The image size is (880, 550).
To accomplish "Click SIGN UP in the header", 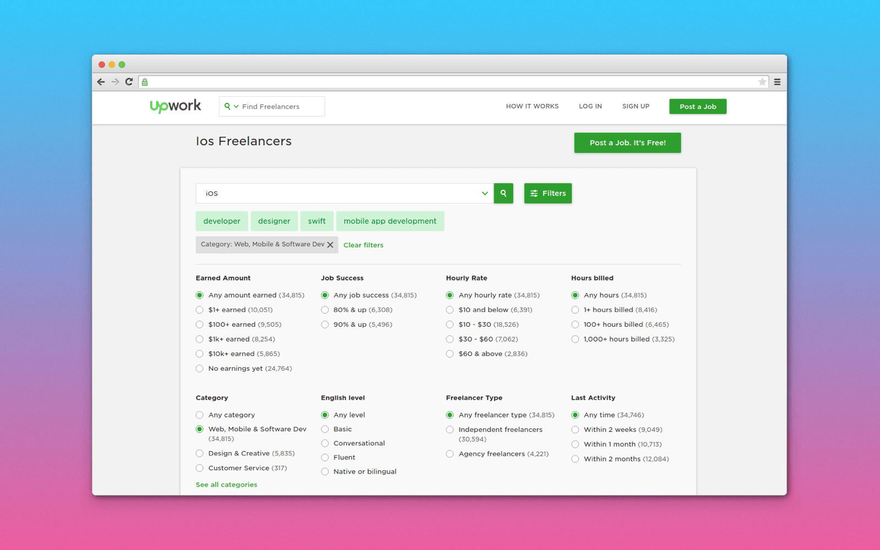I will coord(636,106).
